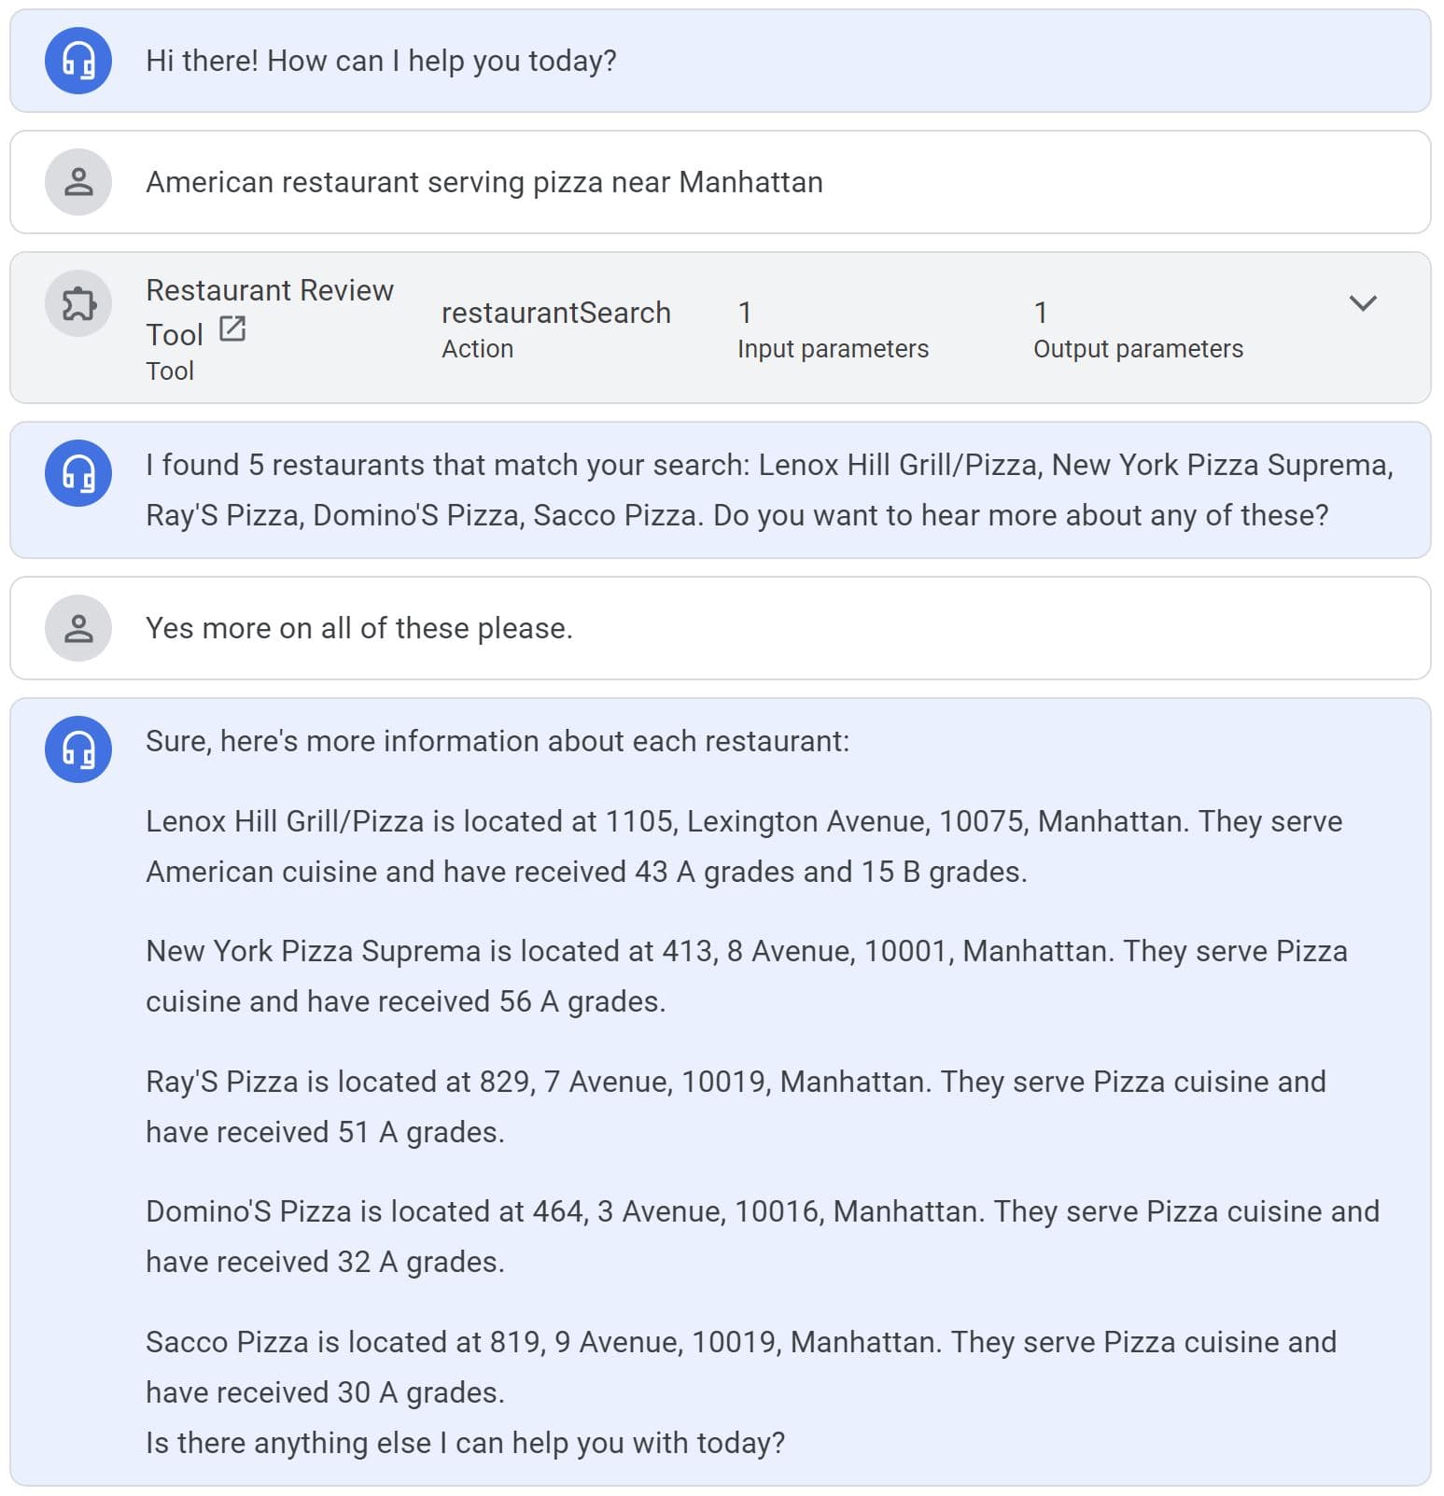Click the "American restaurant serving pizza near Manhattan" message
Image resolution: width=1444 pixels, height=1496 pixels.
484,183
